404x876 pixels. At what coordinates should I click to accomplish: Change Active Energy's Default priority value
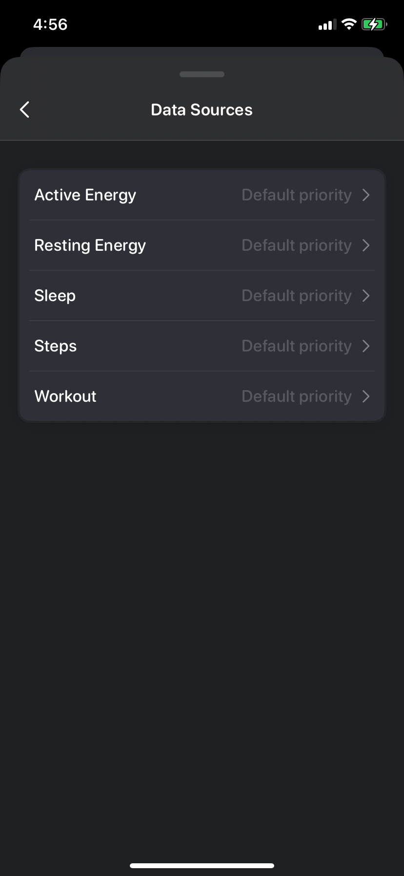[297, 195]
